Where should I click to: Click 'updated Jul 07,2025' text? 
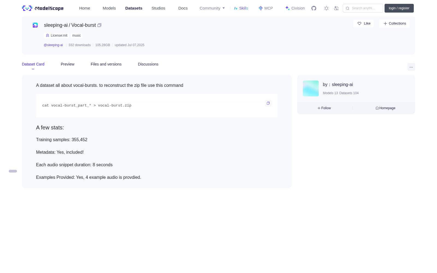pos(129,45)
